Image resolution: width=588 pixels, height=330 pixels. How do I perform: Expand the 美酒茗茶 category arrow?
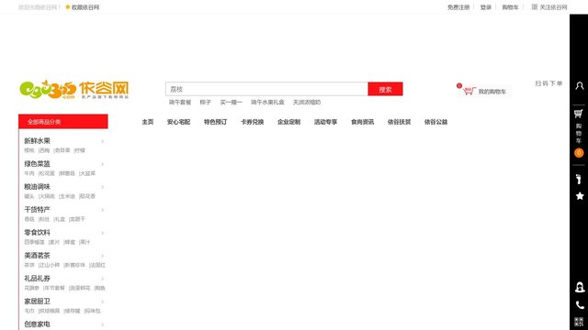point(102,256)
